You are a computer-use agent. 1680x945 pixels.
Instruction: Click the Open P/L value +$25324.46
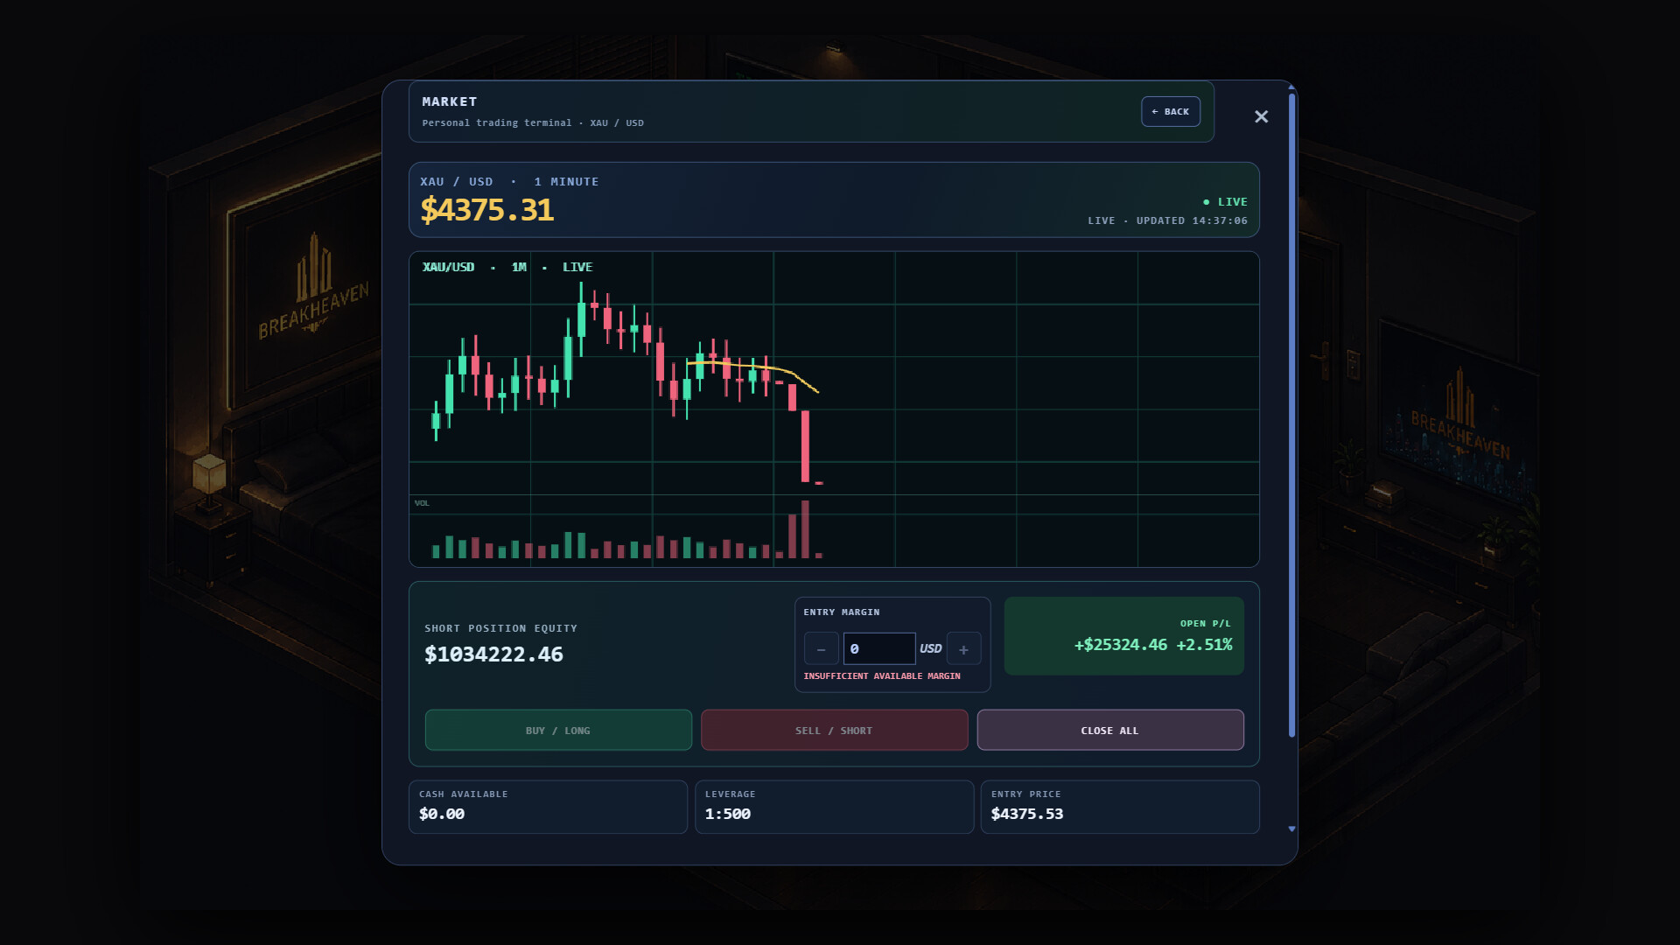1121,645
